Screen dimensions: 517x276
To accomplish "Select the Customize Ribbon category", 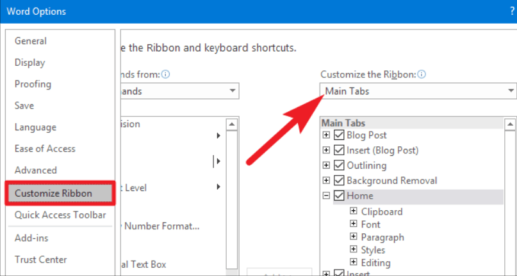I will 60,193.
